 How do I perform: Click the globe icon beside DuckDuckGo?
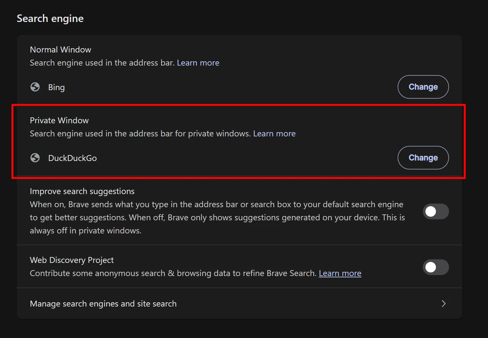pyautogui.click(x=35, y=158)
